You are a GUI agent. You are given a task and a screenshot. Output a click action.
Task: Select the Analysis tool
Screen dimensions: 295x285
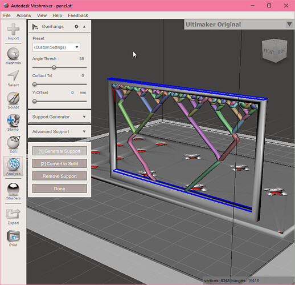[x=13, y=164]
